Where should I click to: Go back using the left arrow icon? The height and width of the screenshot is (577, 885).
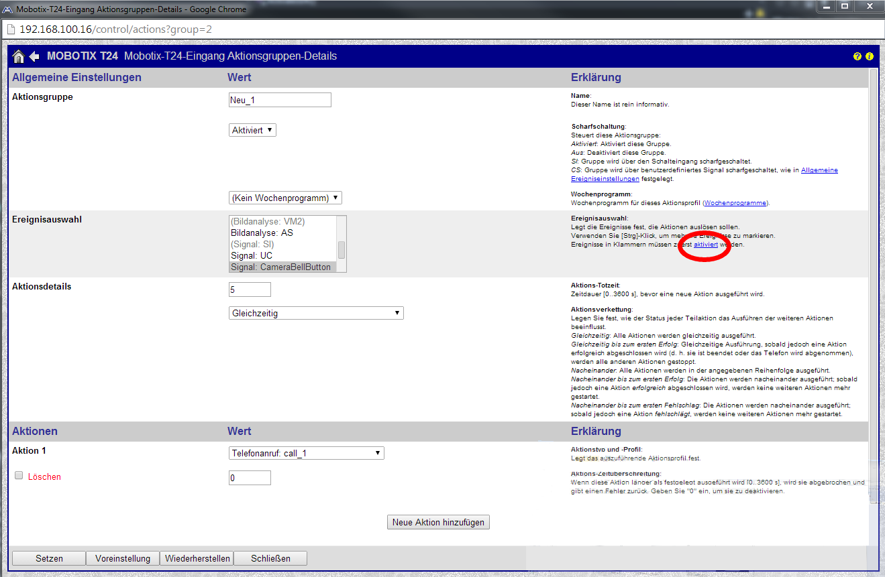click(x=34, y=56)
